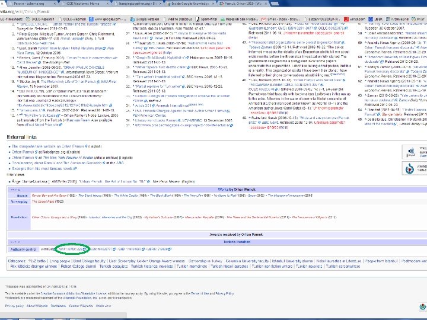
Task: Open 'Turkish screenwriters' category
Action: (x=343, y=267)
